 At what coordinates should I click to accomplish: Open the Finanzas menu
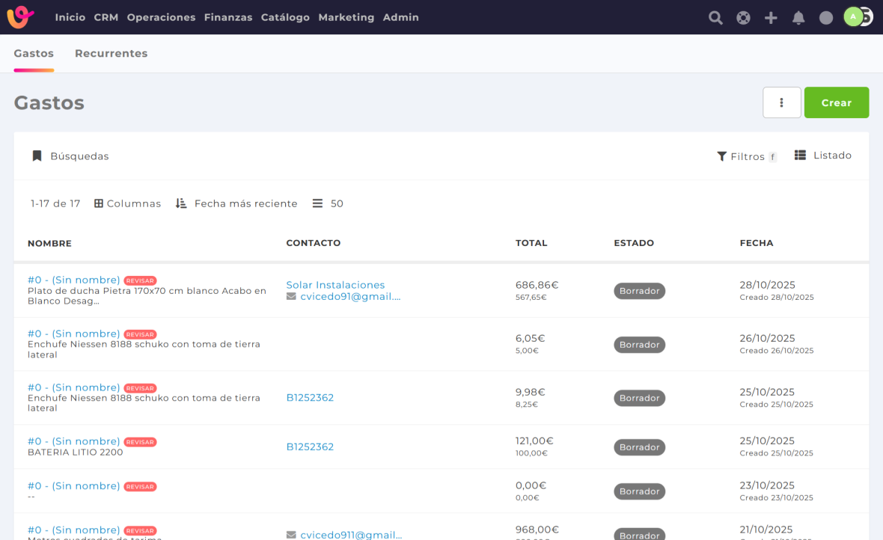227,17
